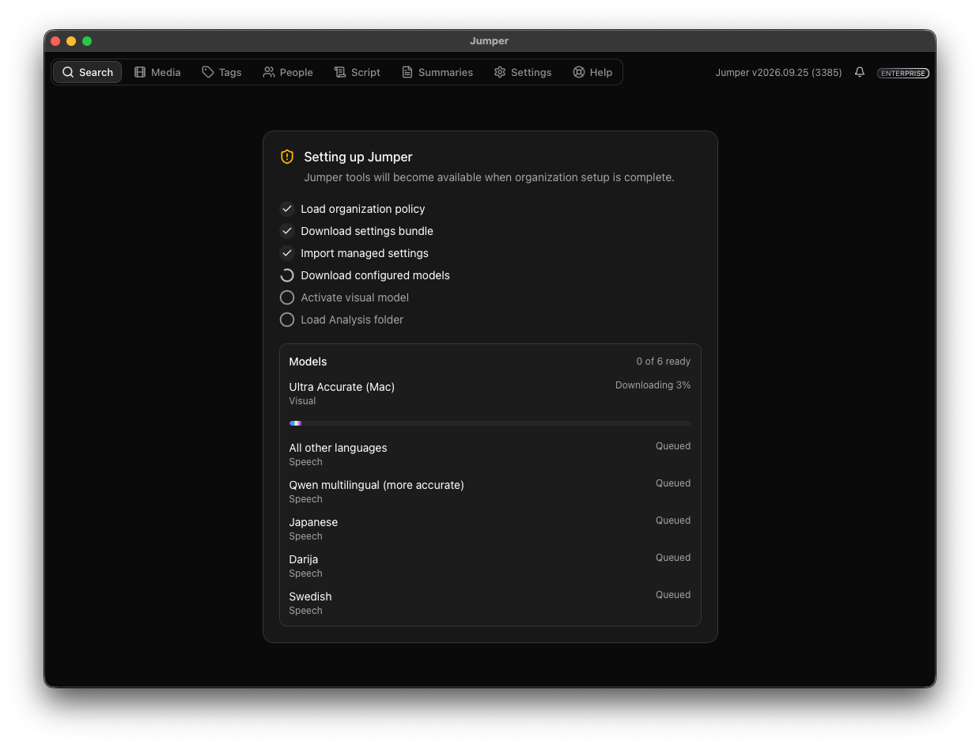The width and height of the screenshot is (980, 746).
Task: Click the Downloading 3% status
Action: 653,385
